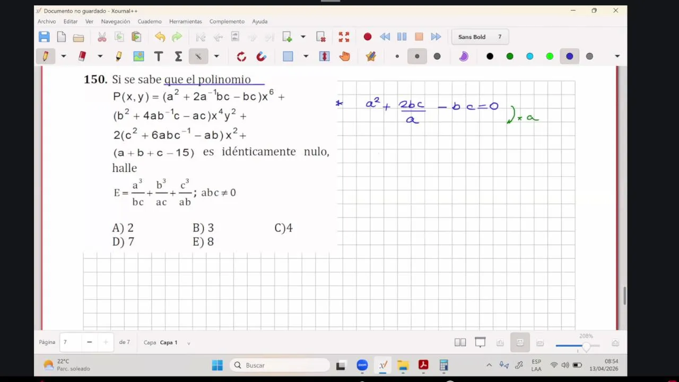Open the LaTeX sigma tool
This screenshot has width=679, height=382.
click(x=178, y=56)
